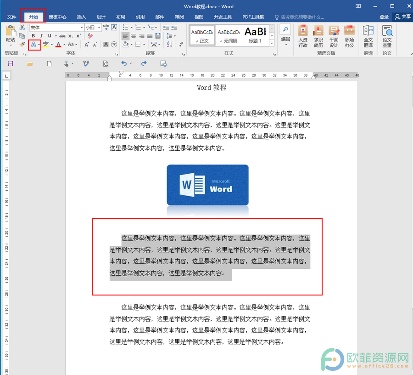This screenshot has height=375, width=413.
Task: Switch to the 插入 (Insert) tab
Action: [81, 17]
